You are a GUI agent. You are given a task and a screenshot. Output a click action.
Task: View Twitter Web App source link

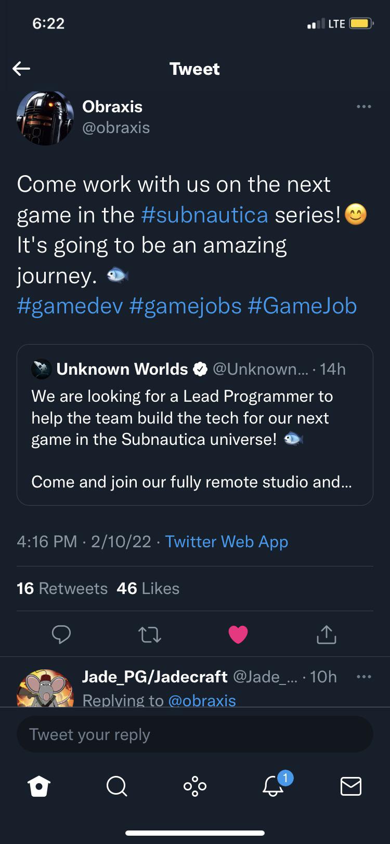[x=226, y=542]
